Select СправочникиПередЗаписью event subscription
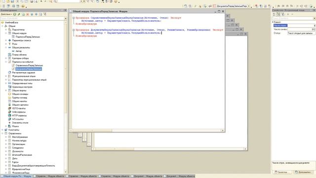Screen dimensions: 316x178 click(29, 65)
